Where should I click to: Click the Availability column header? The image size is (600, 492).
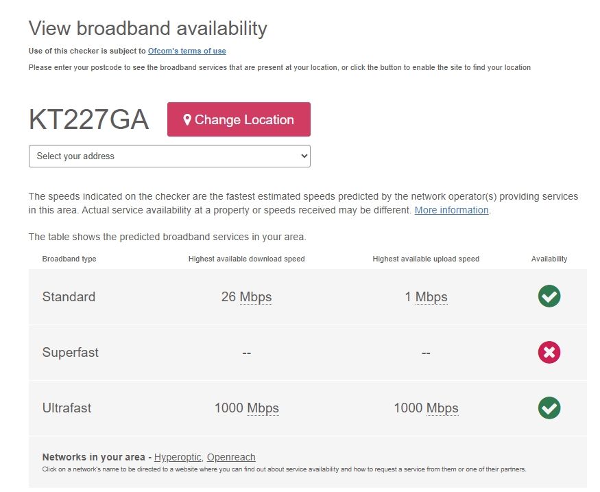tap(549, 259)
